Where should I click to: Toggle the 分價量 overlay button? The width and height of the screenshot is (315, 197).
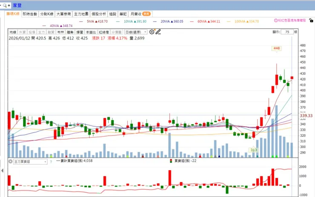(117, 32)
